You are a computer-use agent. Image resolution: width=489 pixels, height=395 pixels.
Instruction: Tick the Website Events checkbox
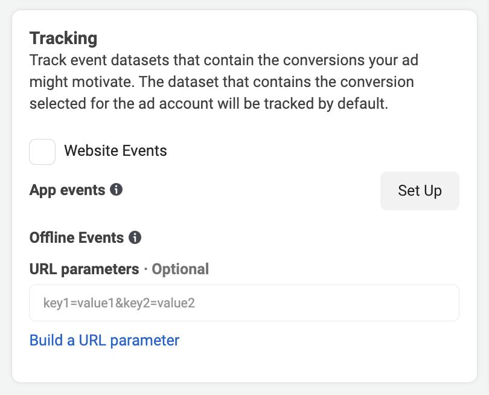(x=42, y=152)
